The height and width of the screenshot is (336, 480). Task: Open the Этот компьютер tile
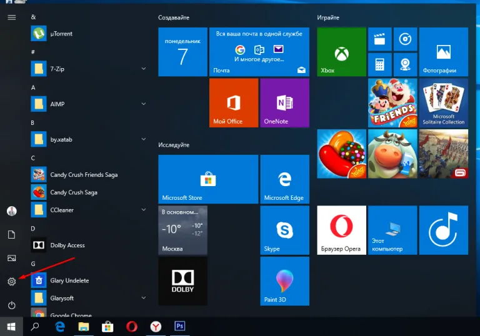coord(392,230)
